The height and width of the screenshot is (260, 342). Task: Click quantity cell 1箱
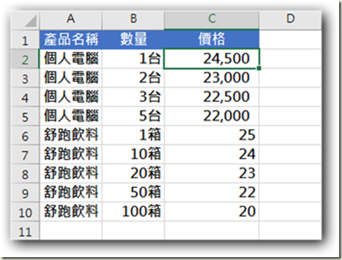click(x=133, y=136)
